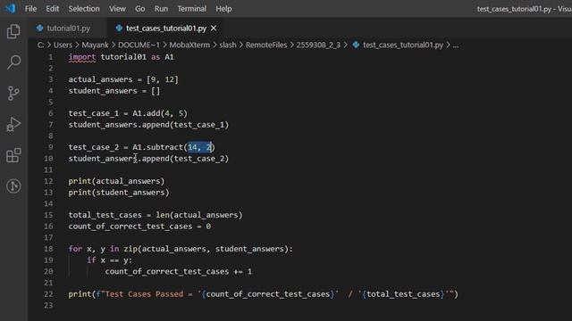Open the Edit menu

[52, 8]
